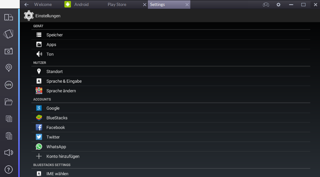The width and height of the screenshot is (320, 177).
Task: Open the file folder sidebar icon
Action: coord(8,102)
